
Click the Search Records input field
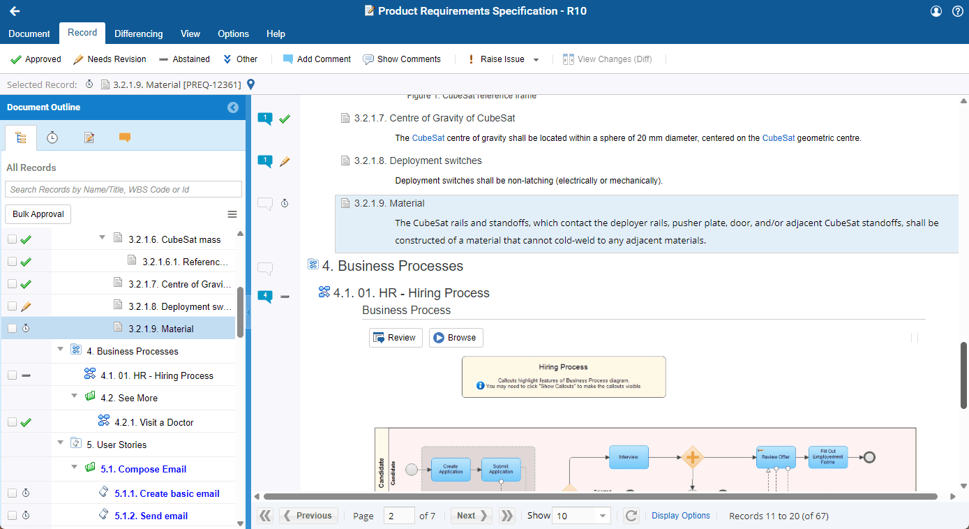point(123,189)
